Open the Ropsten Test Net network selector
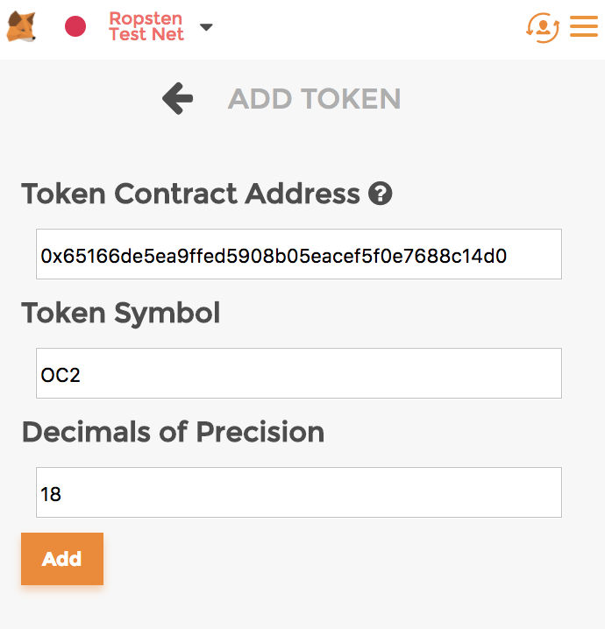The width and height of the screenshot is (605, 629). [x=146, y=26]
